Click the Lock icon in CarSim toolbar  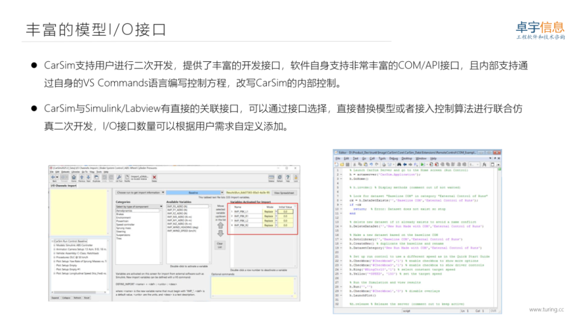[x=296, y=177]
